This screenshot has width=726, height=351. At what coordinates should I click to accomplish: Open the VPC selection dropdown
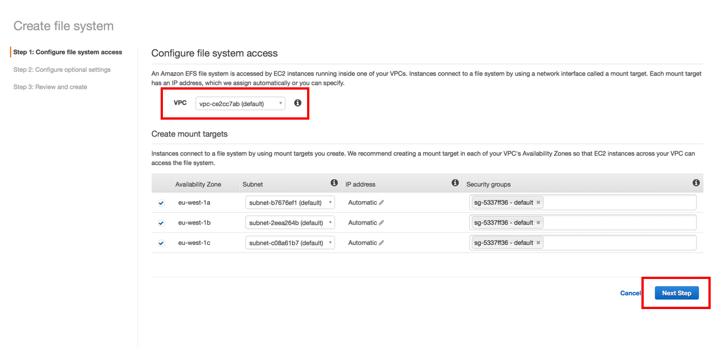(x=240, y=104)
